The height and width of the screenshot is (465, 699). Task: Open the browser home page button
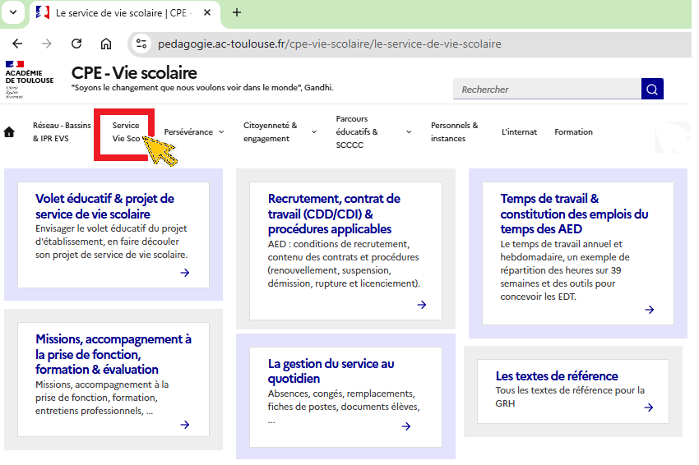(106, 44)
